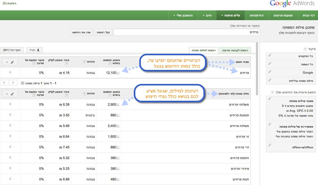Edit the כל השפות language targeting

[x=269, y=64]
